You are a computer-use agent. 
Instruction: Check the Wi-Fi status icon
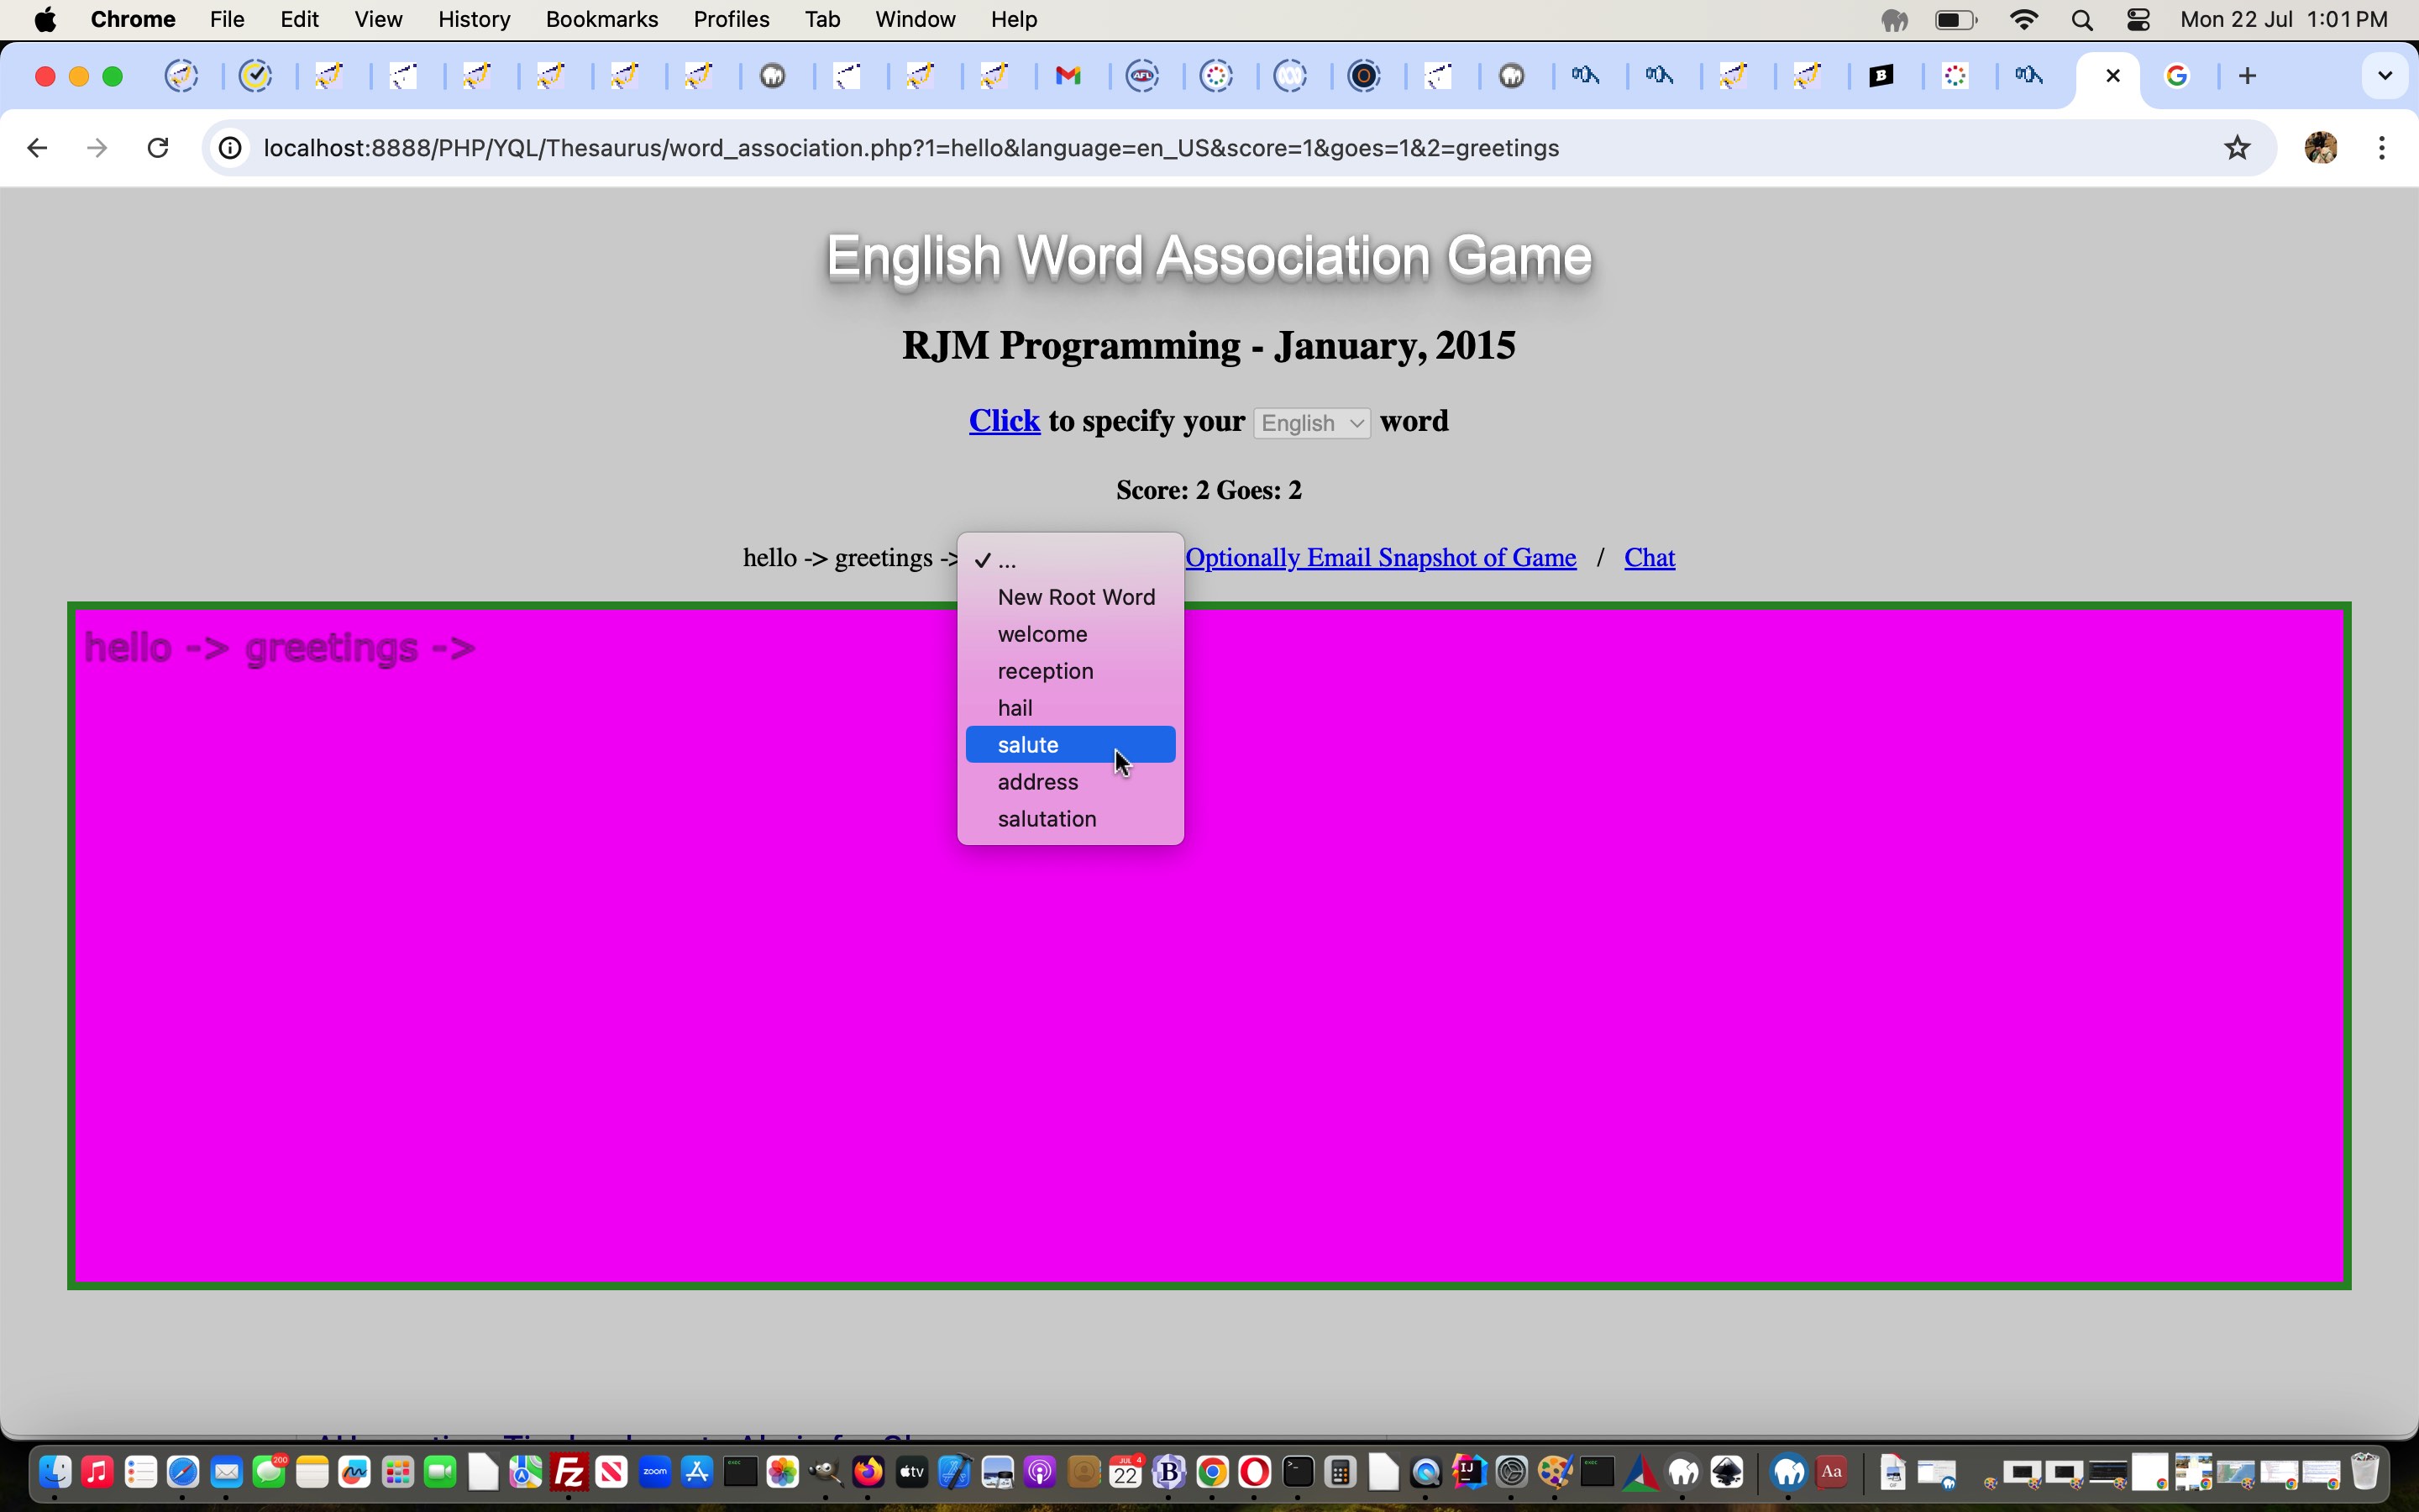click(2025, 20)
